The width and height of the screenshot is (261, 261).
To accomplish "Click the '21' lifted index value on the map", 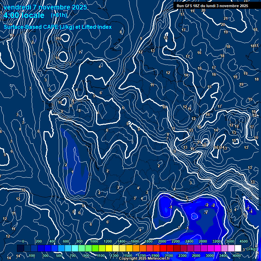I will click(x=226, y=18).
